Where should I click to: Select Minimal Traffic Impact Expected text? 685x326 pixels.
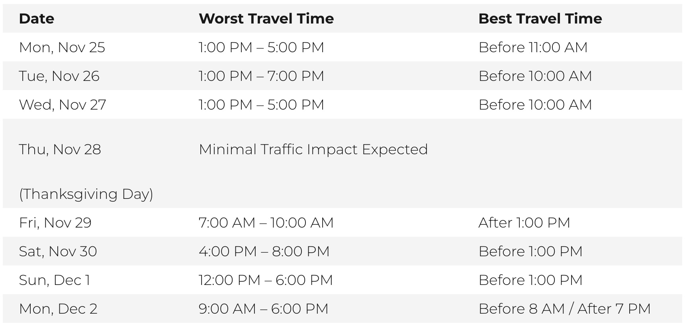click(x=313, y=149)
